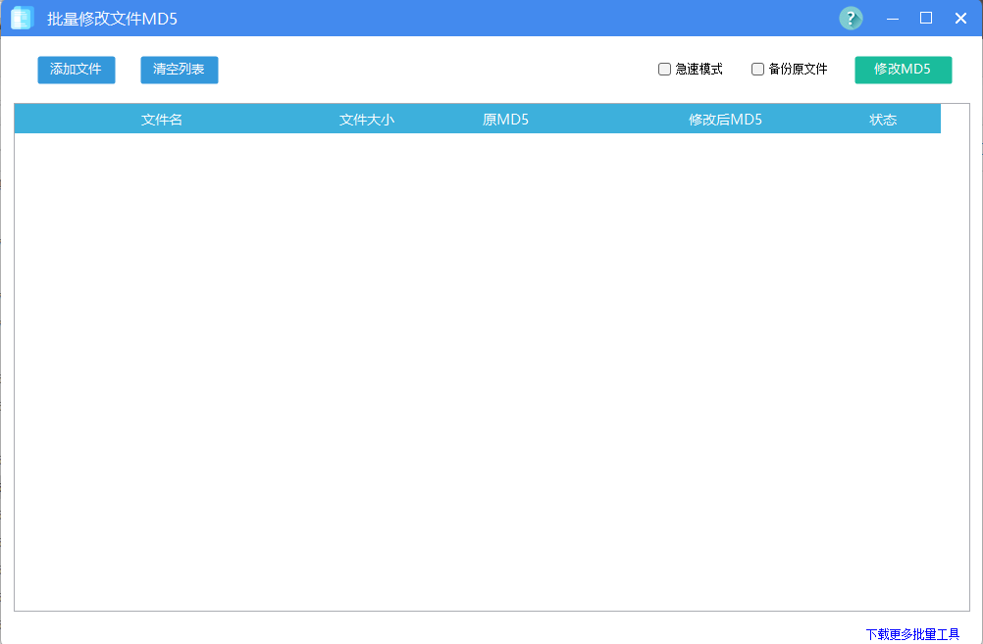Minimize the 批量修改文件MD5 window
This screenshot has width=983, height=644.
[x=893, y=19]
